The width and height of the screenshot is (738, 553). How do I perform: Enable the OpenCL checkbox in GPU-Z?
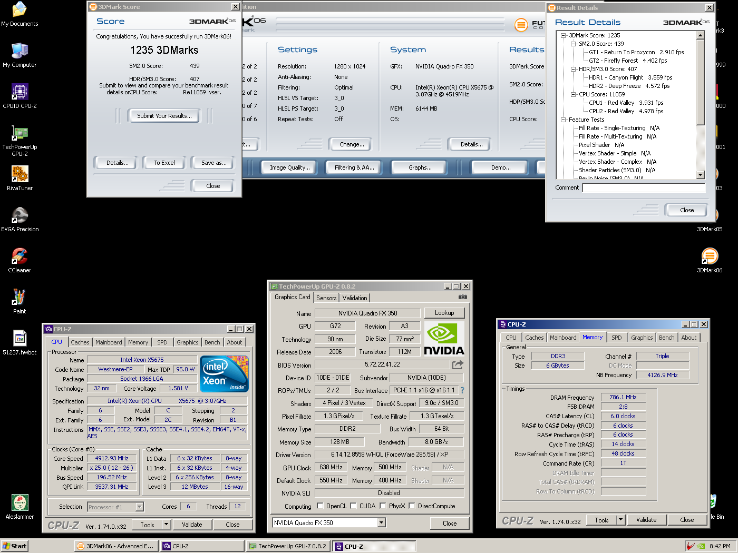point(320,506)
